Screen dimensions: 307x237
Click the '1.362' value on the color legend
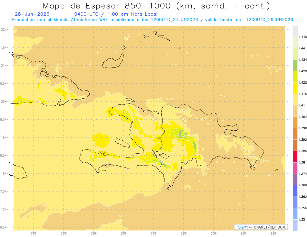point(303,197)
